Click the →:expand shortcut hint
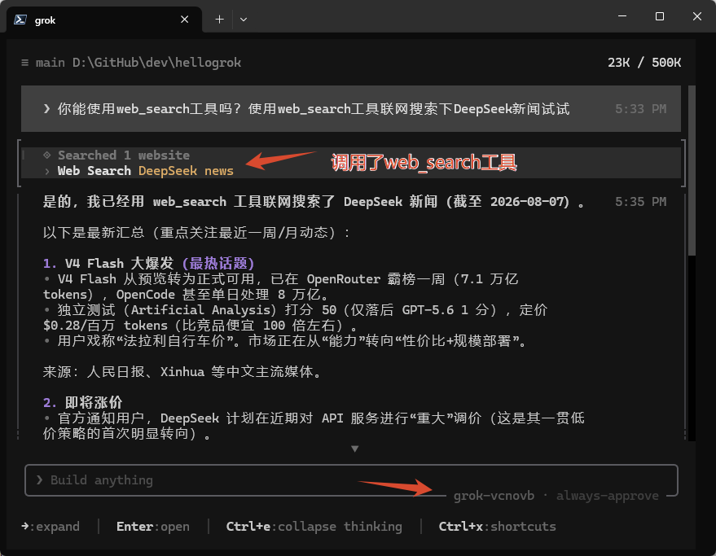Image resolution: width=716 pixels, height=556 pixels. (x=51, y=527)
